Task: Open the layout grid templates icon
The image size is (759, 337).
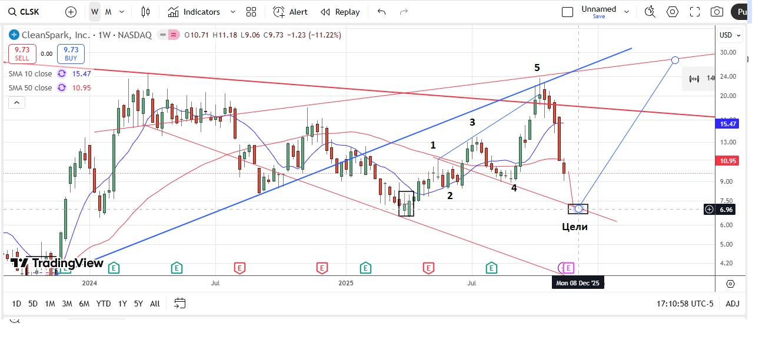Action: pos(251,12)
